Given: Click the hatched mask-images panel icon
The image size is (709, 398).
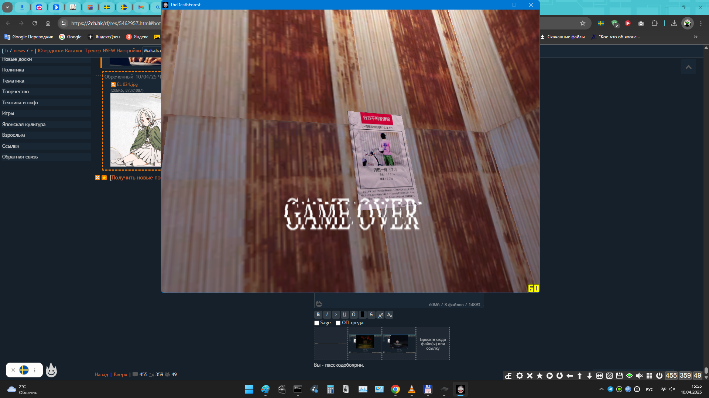Looking at the screenshot, I should [x=609, y=376].
